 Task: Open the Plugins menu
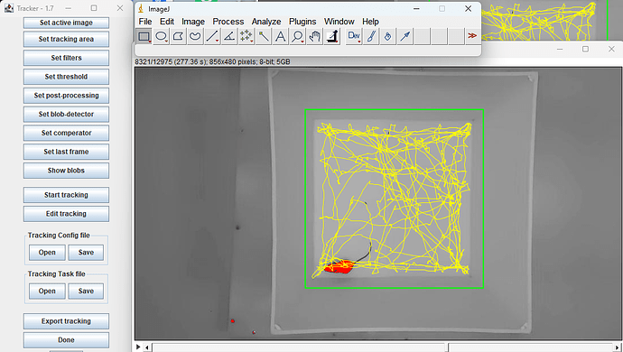tap(302, 22)
